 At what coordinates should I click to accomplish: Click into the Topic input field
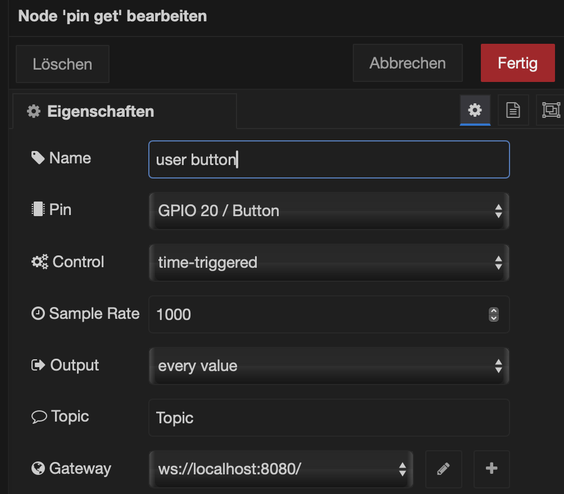[329, 418]
